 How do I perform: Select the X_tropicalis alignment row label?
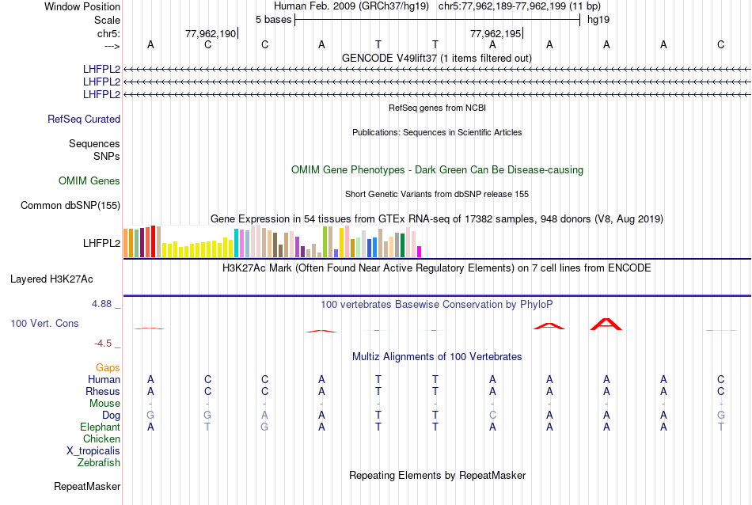click(x=93, y=451)
